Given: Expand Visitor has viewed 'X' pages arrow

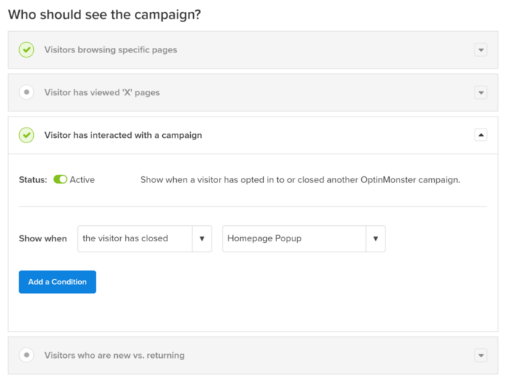Looking at the screenshot, I should click(x=480, y=92).
